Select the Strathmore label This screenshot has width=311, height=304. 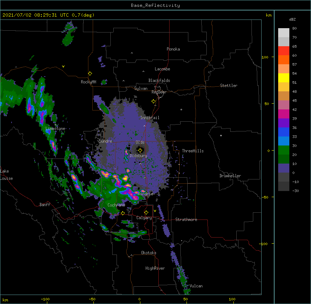coord(186,220)
